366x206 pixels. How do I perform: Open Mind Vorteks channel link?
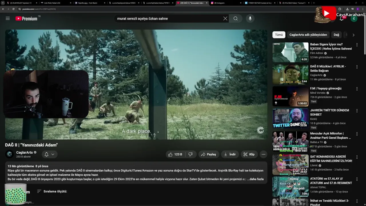tap(318, 93)
